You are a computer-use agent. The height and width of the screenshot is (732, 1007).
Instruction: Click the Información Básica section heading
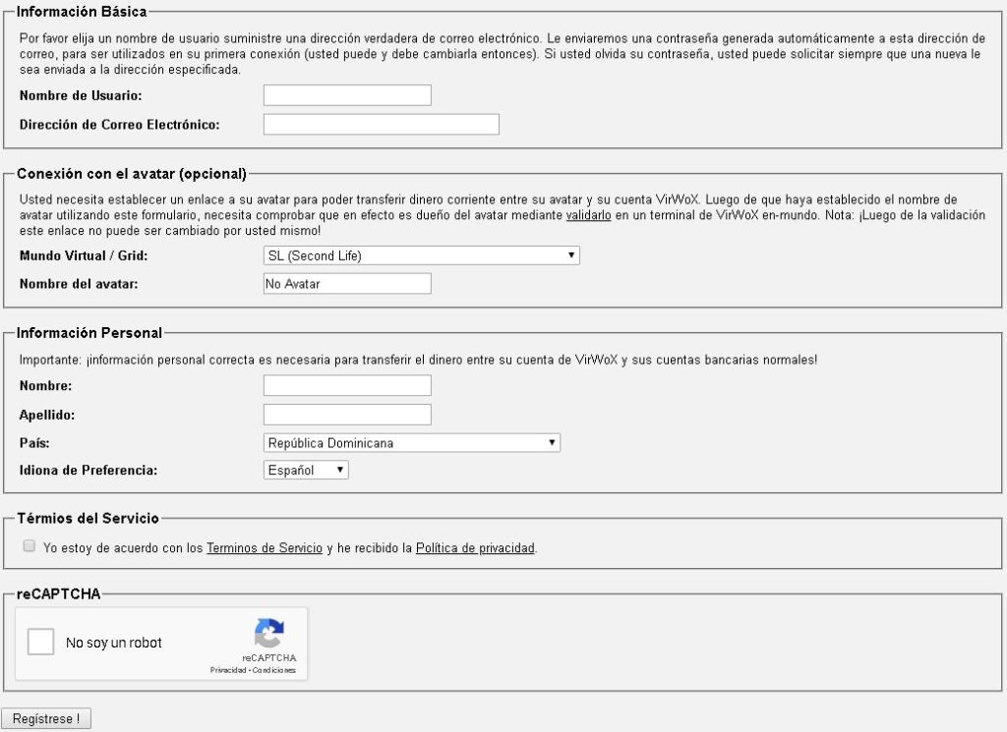pyautogui.click(x=82, y=12)
